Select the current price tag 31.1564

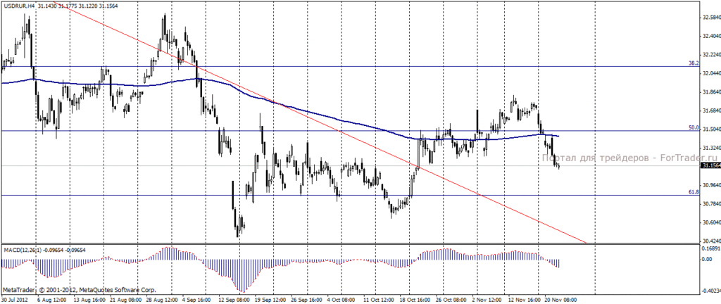(x=710, y=165)
